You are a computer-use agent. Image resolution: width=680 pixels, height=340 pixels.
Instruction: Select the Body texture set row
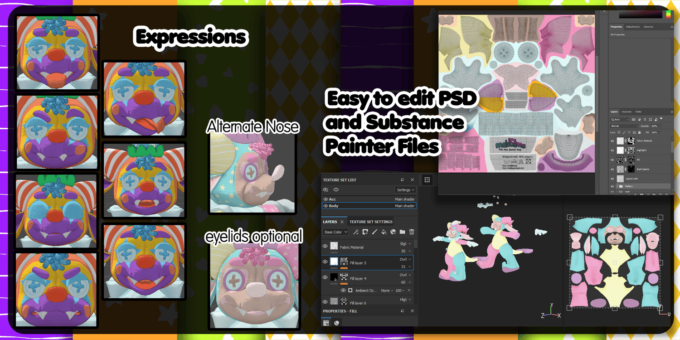[x=369, y=206]
